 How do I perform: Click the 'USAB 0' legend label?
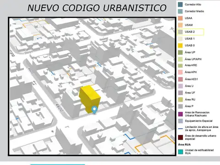pyautogui.click(x=190, y=45)
